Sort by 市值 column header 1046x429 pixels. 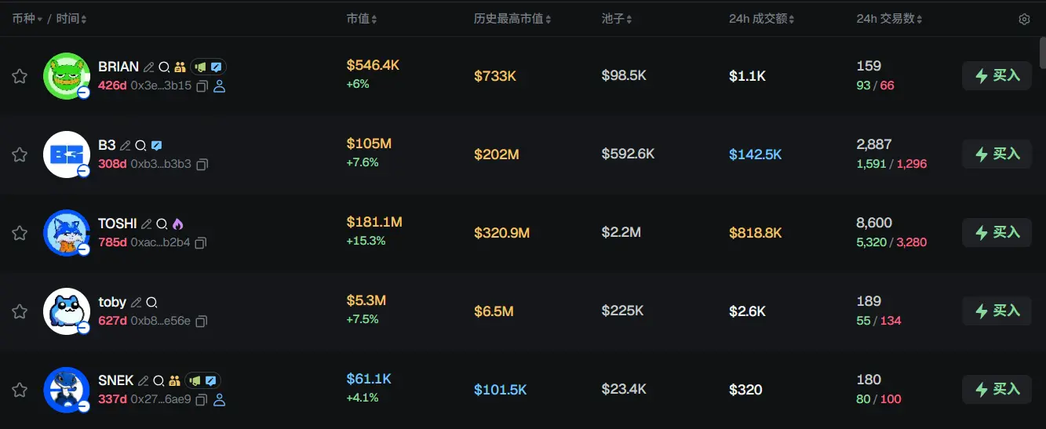(x=362, y=19)
